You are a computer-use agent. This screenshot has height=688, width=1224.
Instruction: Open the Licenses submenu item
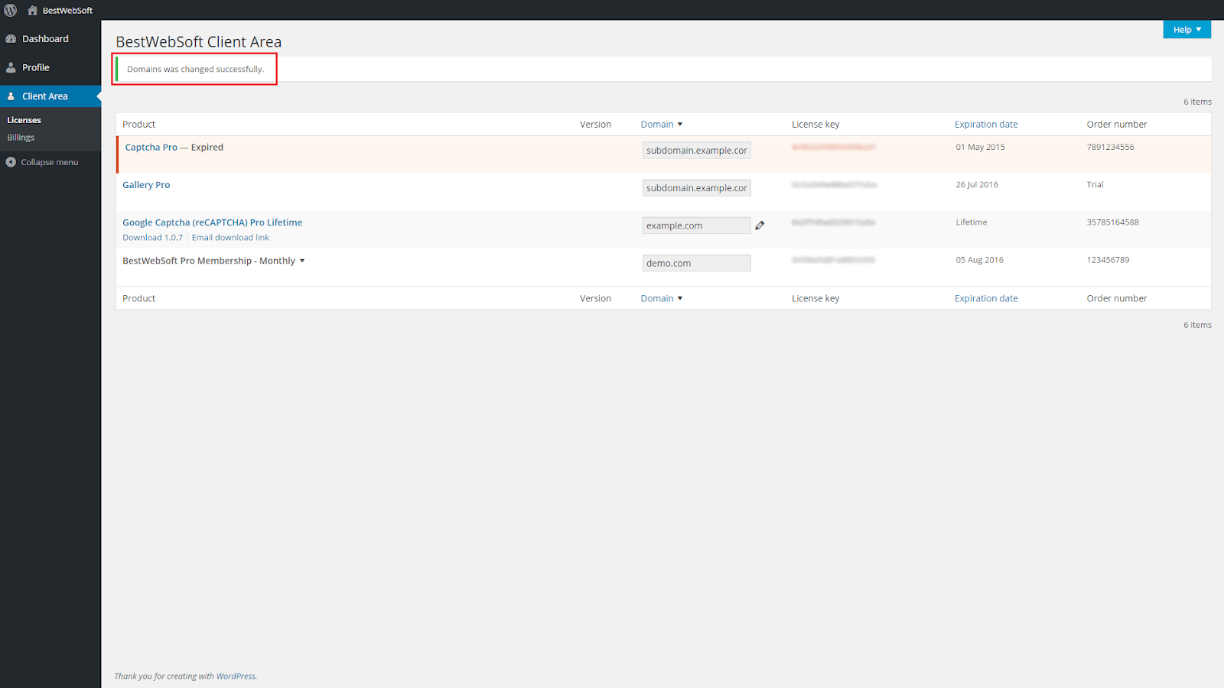coord(24,120)
